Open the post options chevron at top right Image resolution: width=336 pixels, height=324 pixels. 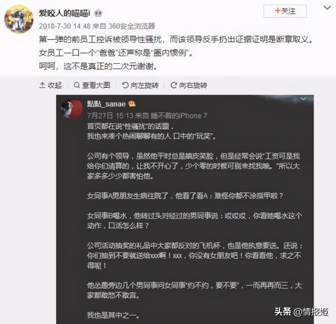pyautogui.click(x=327, y=8)
